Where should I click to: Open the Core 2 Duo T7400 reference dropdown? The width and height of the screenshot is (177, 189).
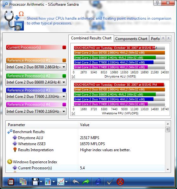[x=36, y=111]
